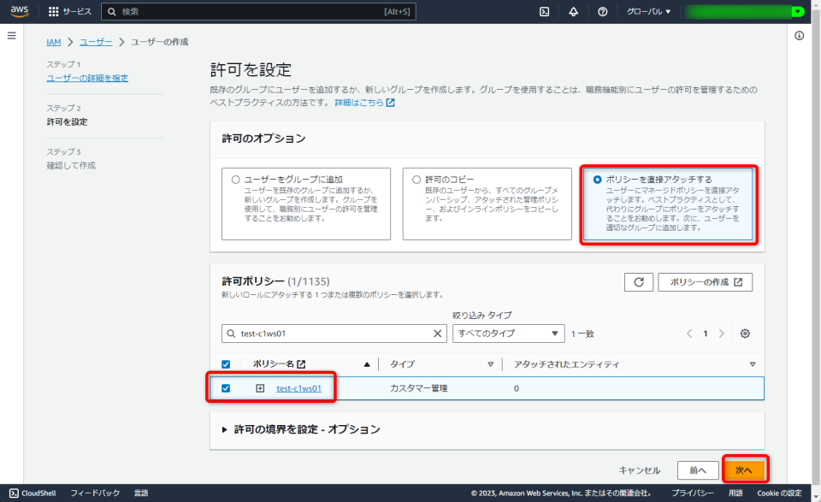
Task: Open the notifications bell
Action: (x=573, y=12)
